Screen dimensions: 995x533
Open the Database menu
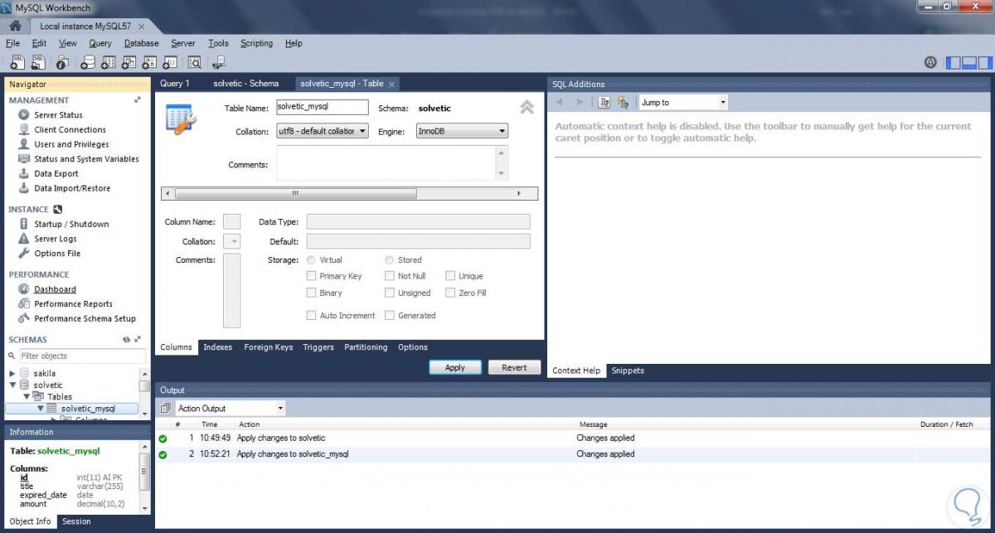[x=141, y=43]
